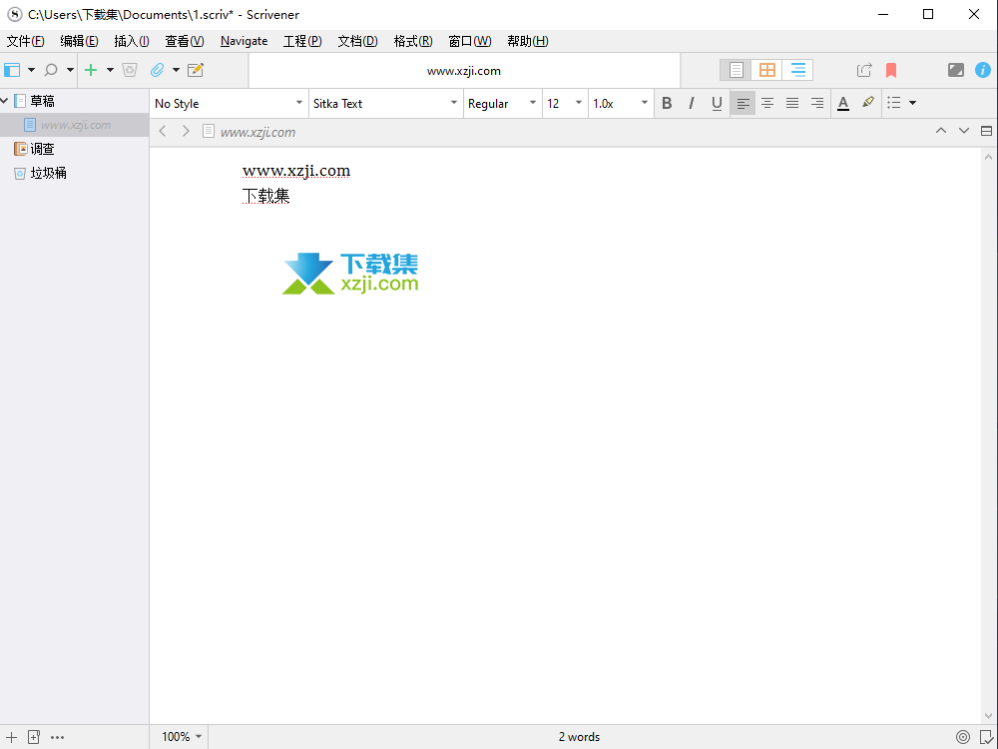Click the paperclip insert attachment icon
This screenshot has height=749, width=998.
point(158,70)
